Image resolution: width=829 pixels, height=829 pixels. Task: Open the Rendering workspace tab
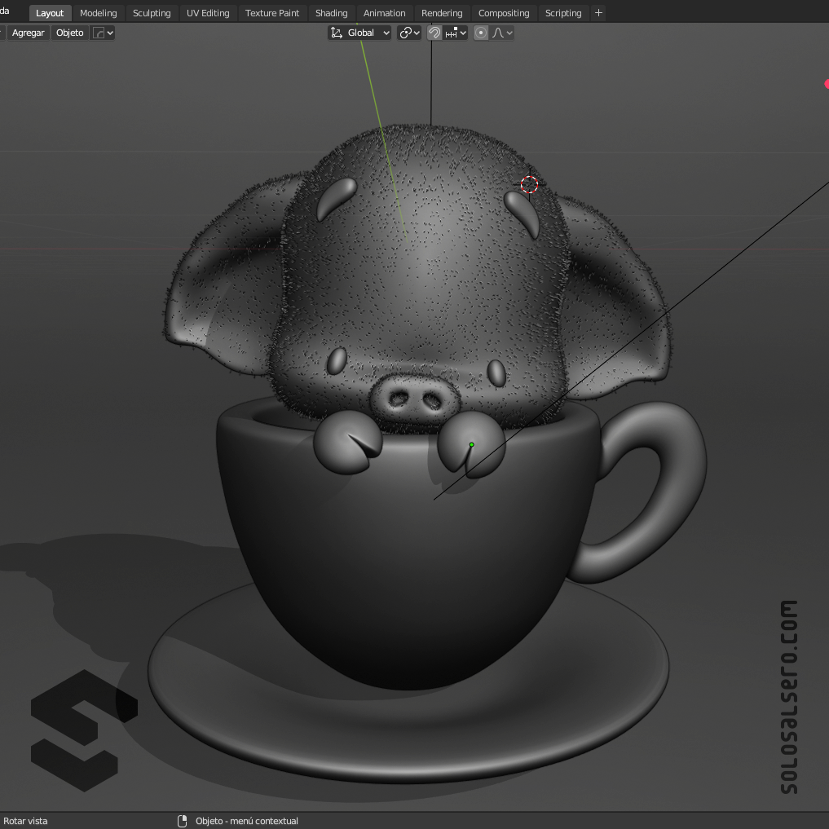click(x=442, y=13)
